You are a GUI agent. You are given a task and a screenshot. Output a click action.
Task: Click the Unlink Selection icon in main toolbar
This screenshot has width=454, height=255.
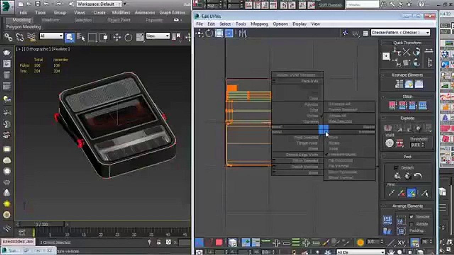(20, 37)
